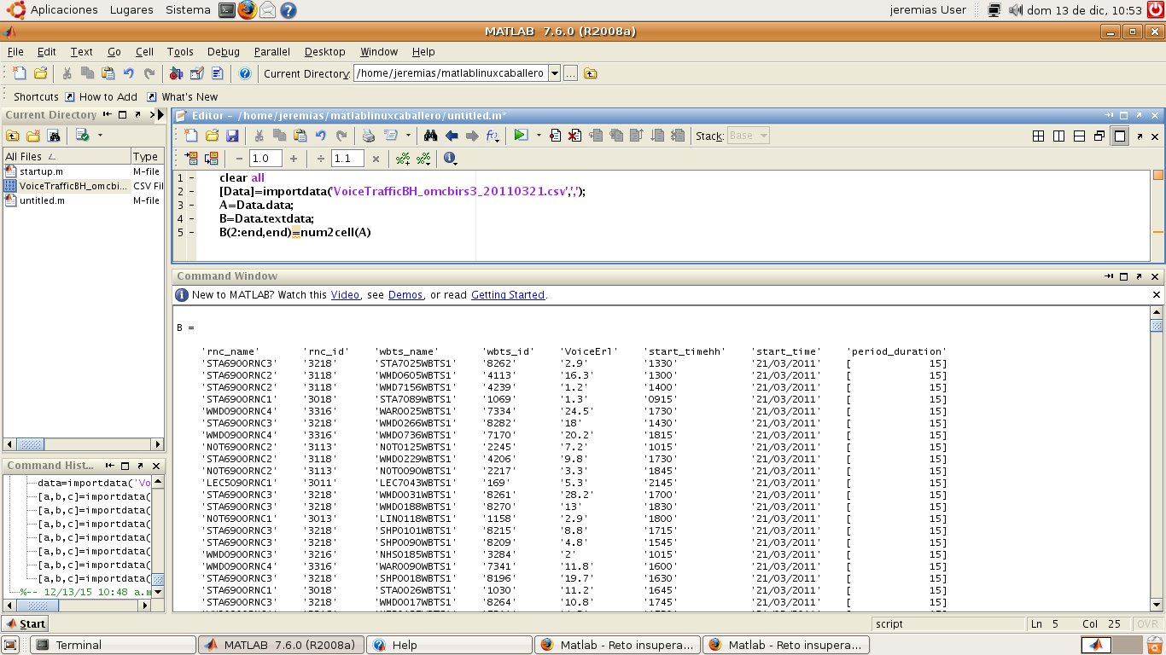Image resolution: width=1166 pixels, height=655 pixels.
Task: Expand reports dropdown arrow in Current Directory panel
Action: point(100,136)
